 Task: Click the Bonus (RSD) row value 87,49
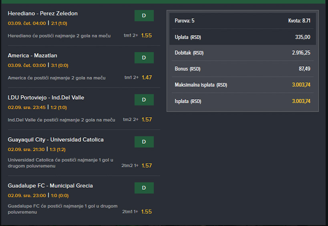tap(304, 69)
